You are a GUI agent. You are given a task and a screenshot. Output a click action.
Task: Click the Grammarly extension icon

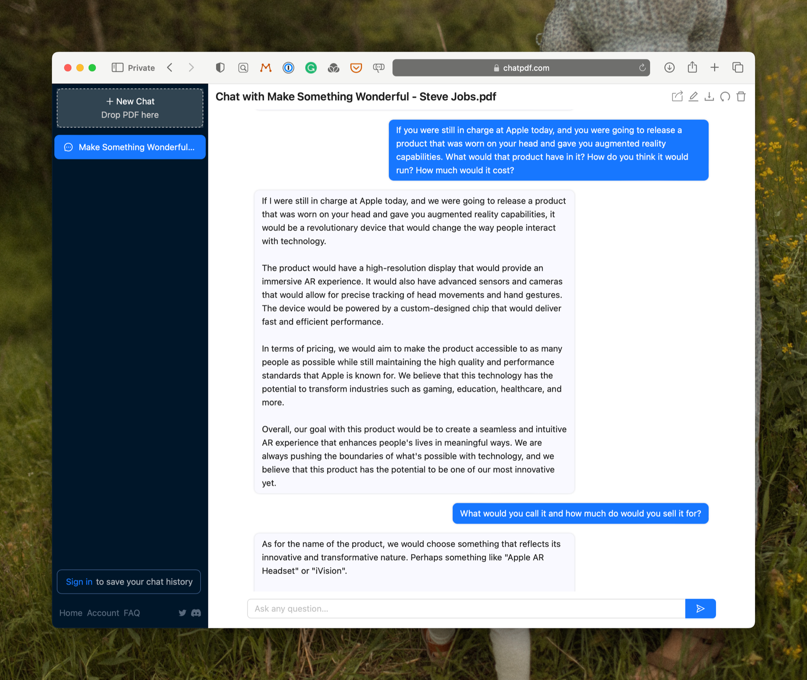311,68
